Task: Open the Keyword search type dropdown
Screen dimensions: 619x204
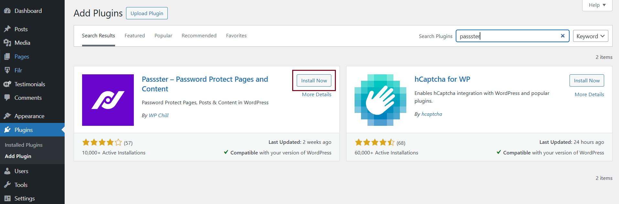Action: tap(590, 36)
